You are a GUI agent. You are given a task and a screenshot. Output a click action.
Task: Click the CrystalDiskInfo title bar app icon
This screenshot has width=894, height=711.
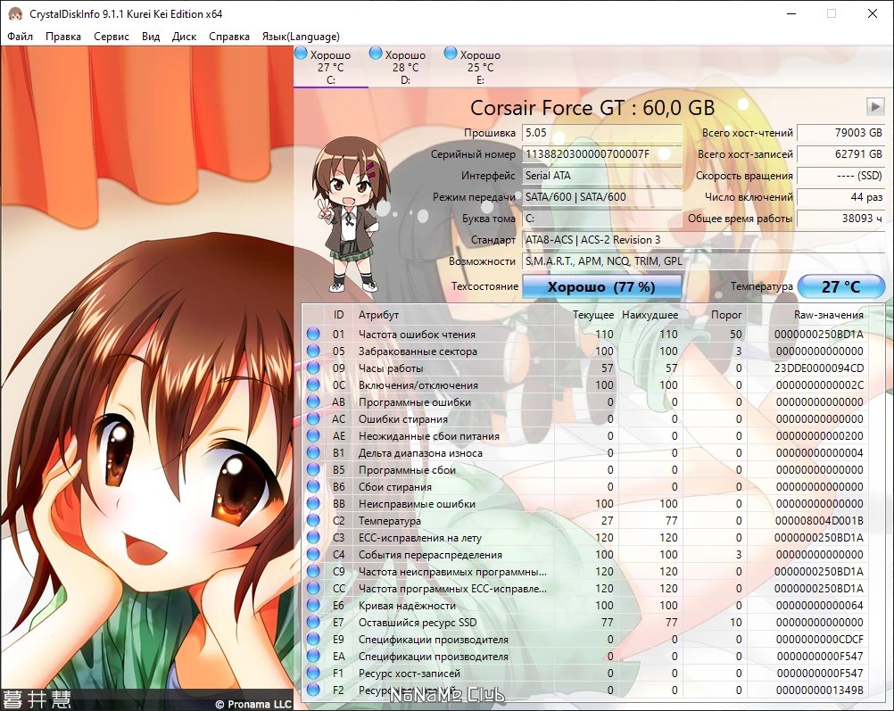click(x=15, y=13)
